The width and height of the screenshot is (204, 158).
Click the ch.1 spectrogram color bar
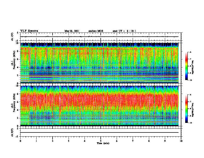point(186,66)
